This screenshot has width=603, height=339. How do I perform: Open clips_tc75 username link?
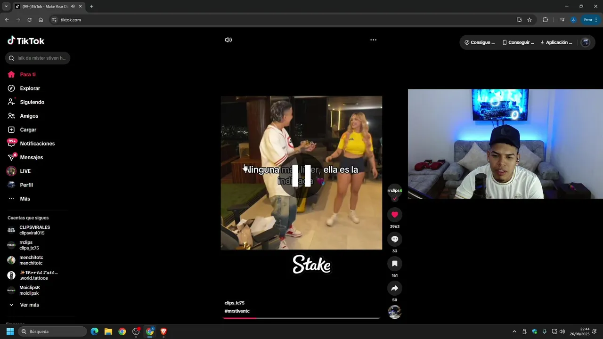click(235, 303)
